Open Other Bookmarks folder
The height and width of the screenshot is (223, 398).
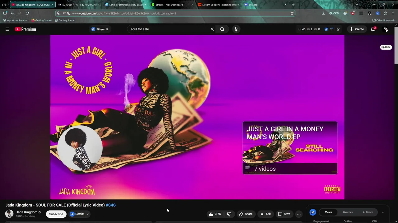[x=384, y=20]
